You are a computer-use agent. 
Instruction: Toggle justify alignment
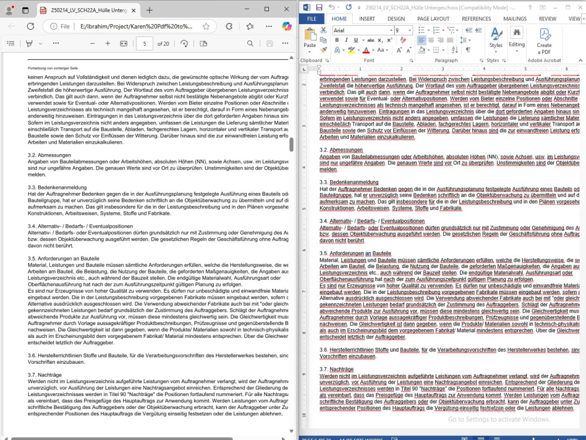450,40
